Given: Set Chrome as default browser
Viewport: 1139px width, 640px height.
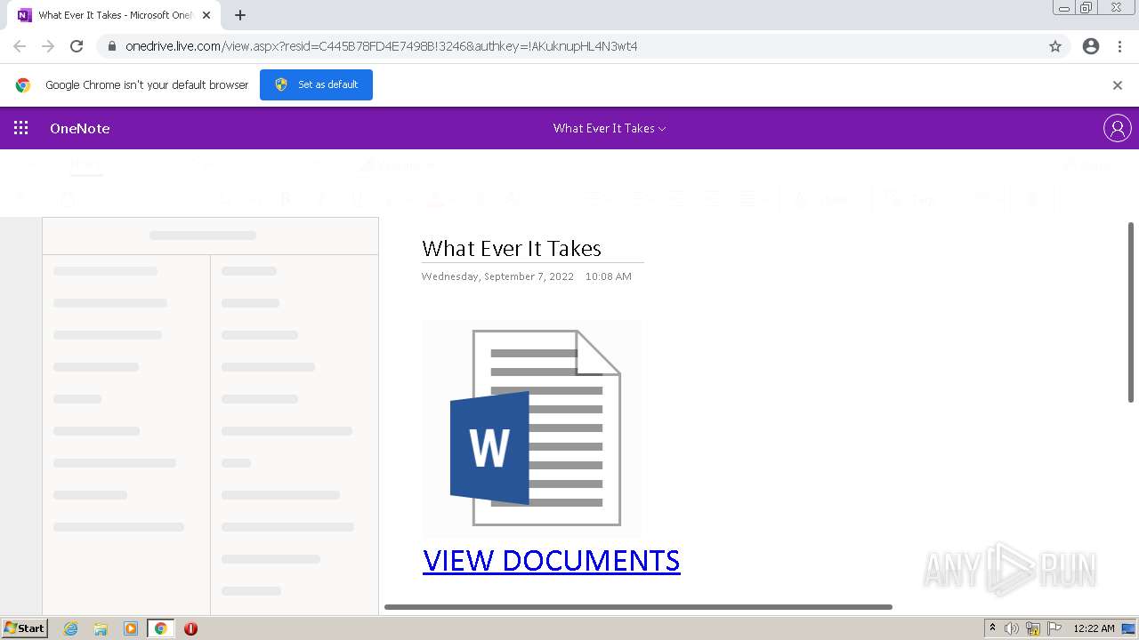Looking at the screenshot, I should [x=316, y=84].
